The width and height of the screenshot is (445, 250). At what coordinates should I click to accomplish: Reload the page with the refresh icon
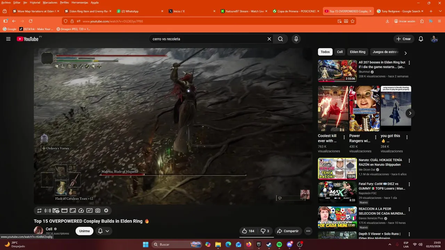[x=31, y=21]
